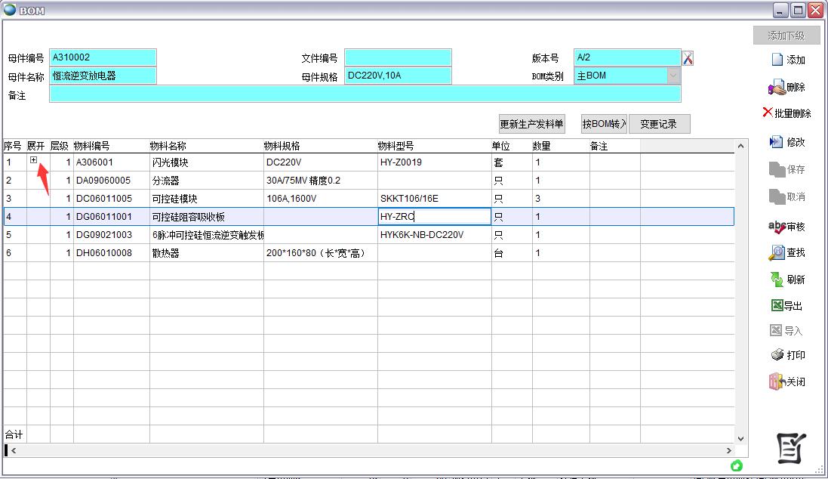Click the 添加 (Add) icon button
Viewport: 828px width, 479px height.
tap(787, 60)
